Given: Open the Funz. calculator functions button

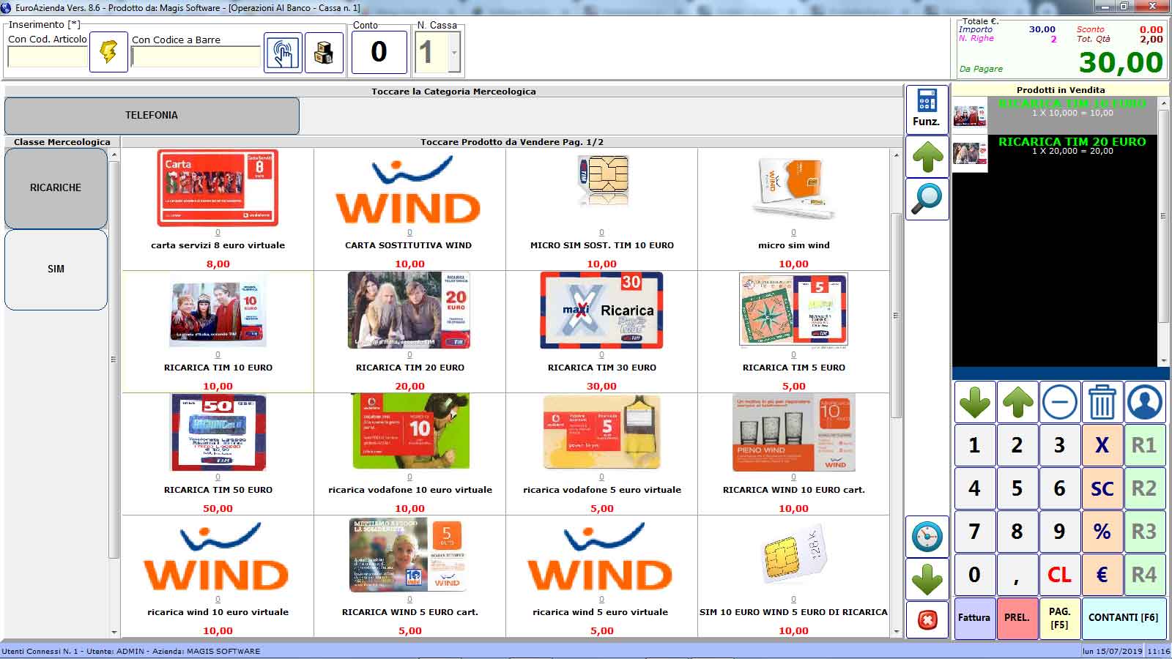Looking at the screenshot, I should [x=927, y=108].
